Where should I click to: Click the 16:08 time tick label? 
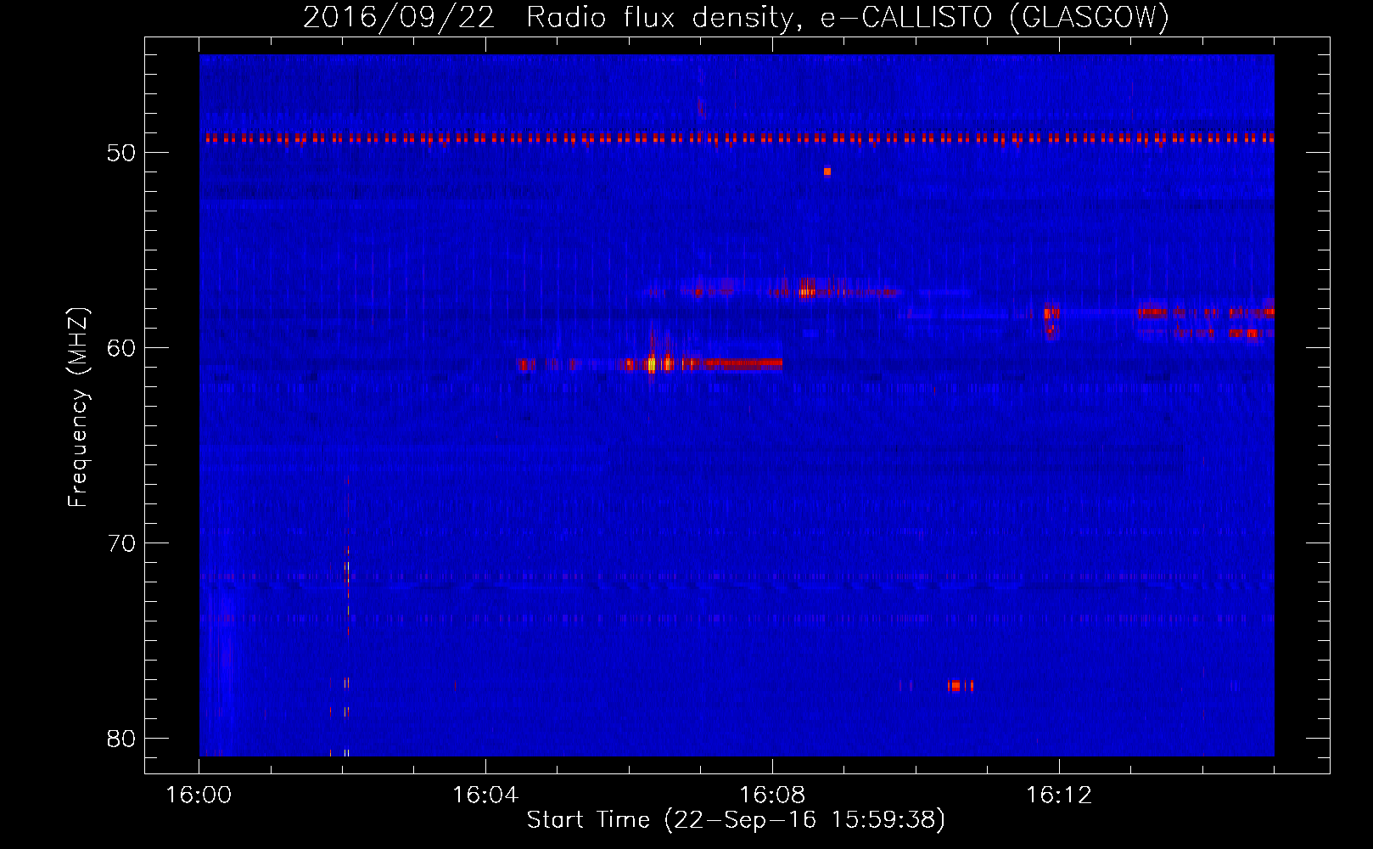(x=772, y=796)
